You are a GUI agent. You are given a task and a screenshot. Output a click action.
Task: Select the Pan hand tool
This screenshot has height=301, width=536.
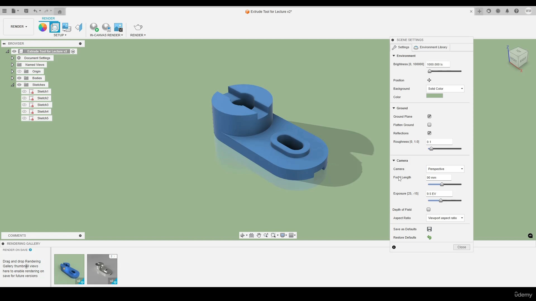(259, 235)
